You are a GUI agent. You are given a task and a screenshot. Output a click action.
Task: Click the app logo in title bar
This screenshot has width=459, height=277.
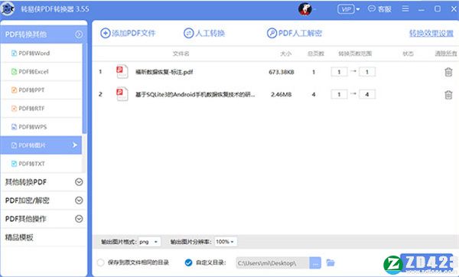(8, 8)
